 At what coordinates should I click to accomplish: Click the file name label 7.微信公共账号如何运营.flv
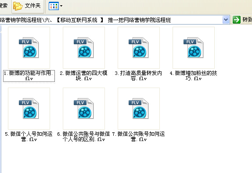click(139, 137)
